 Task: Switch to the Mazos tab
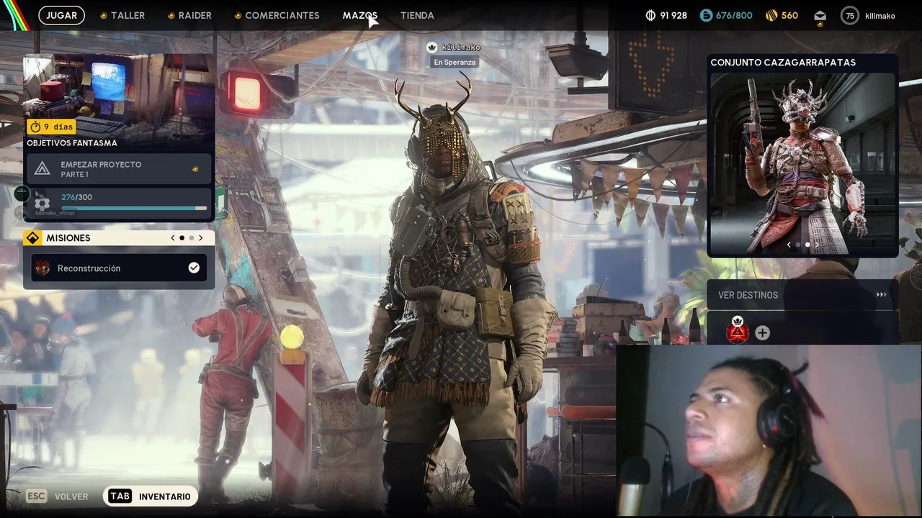(x=360, y=15)
